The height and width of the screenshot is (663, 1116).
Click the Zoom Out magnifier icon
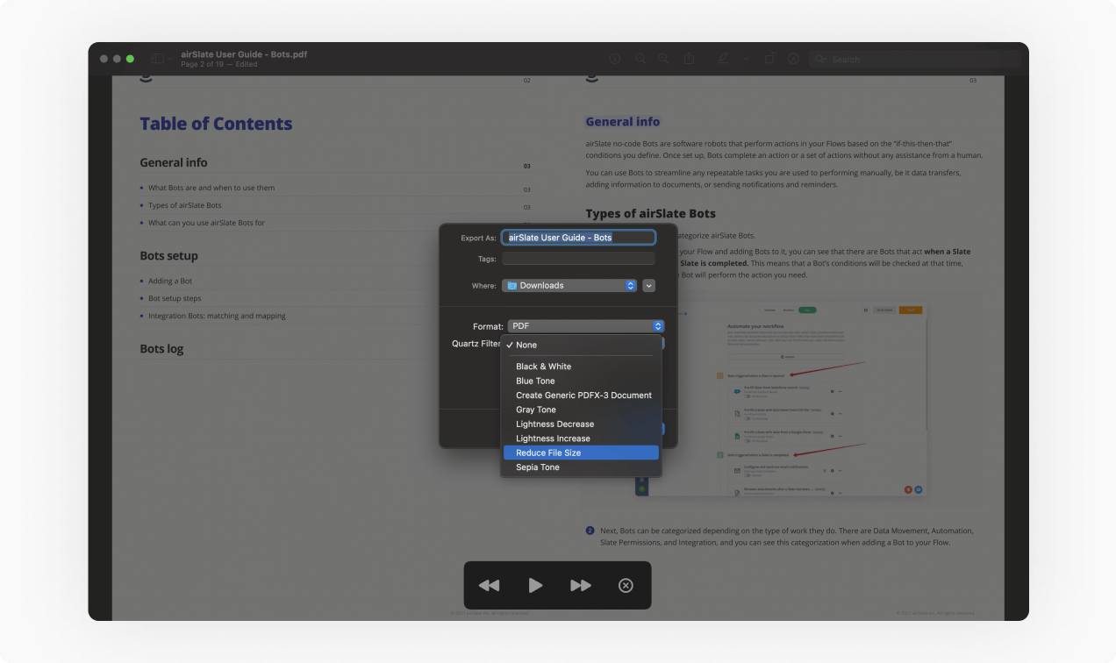click(640, 59)
